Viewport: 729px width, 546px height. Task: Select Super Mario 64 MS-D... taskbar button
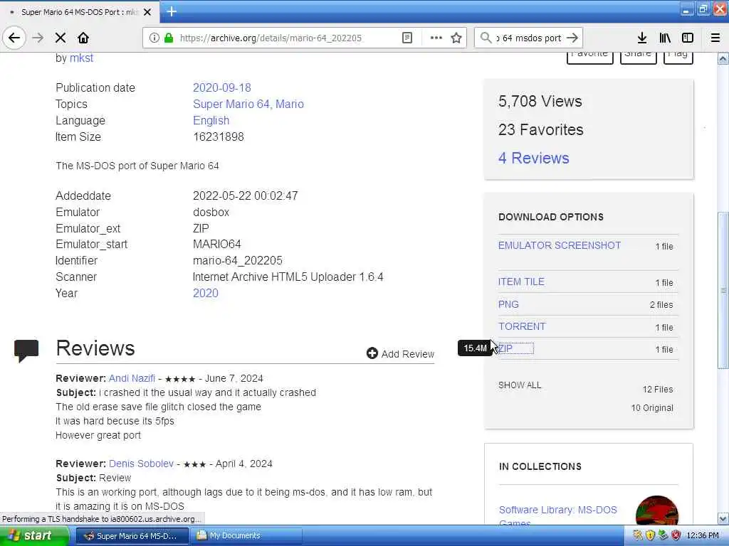132,535
